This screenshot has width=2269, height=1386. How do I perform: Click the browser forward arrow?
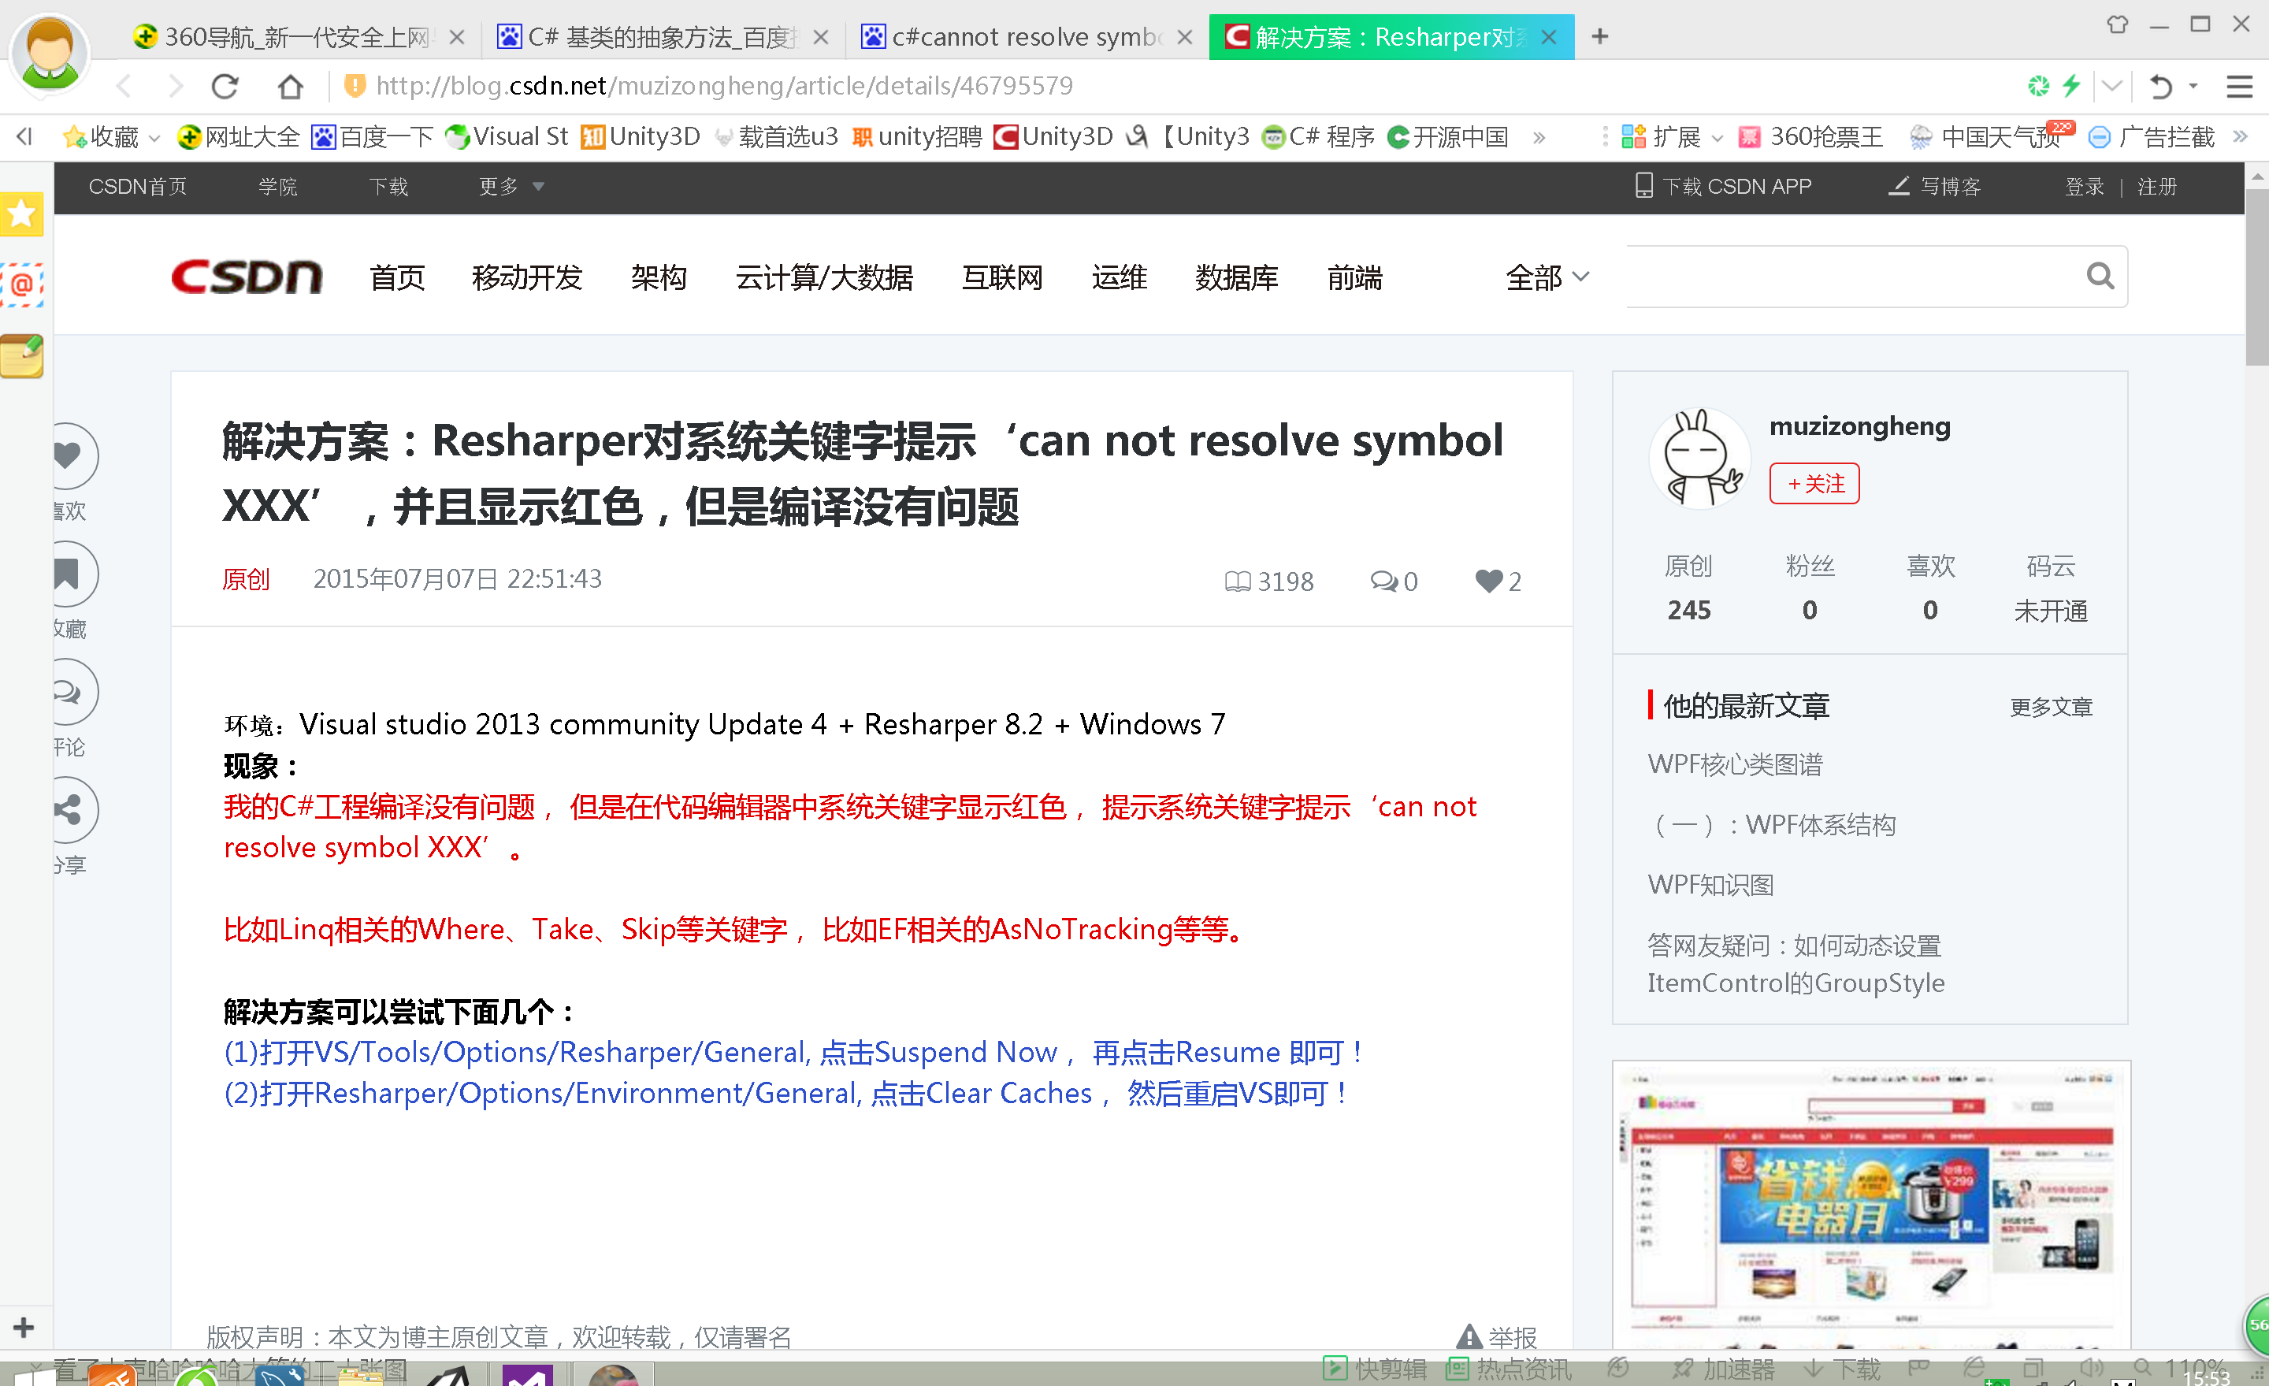tap(175, 87)
